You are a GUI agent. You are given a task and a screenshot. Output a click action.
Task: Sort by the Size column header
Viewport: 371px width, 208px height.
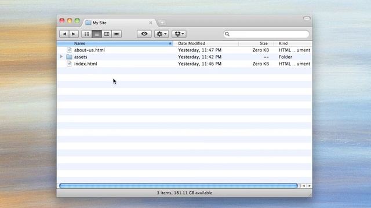click(x=256, y=43)
